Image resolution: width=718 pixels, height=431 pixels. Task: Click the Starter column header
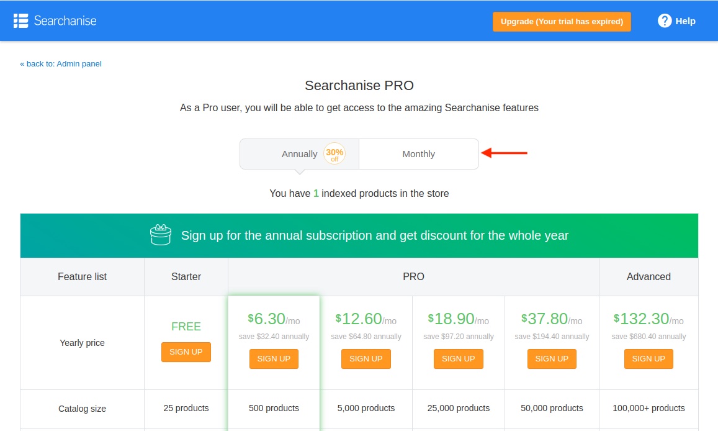coord(186,276)
